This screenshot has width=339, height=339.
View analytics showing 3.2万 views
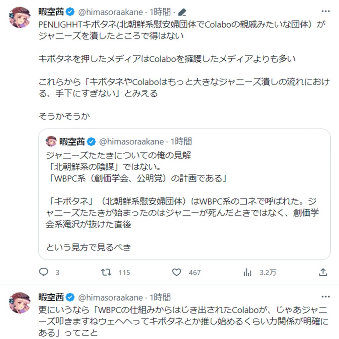tap(248, 272)
